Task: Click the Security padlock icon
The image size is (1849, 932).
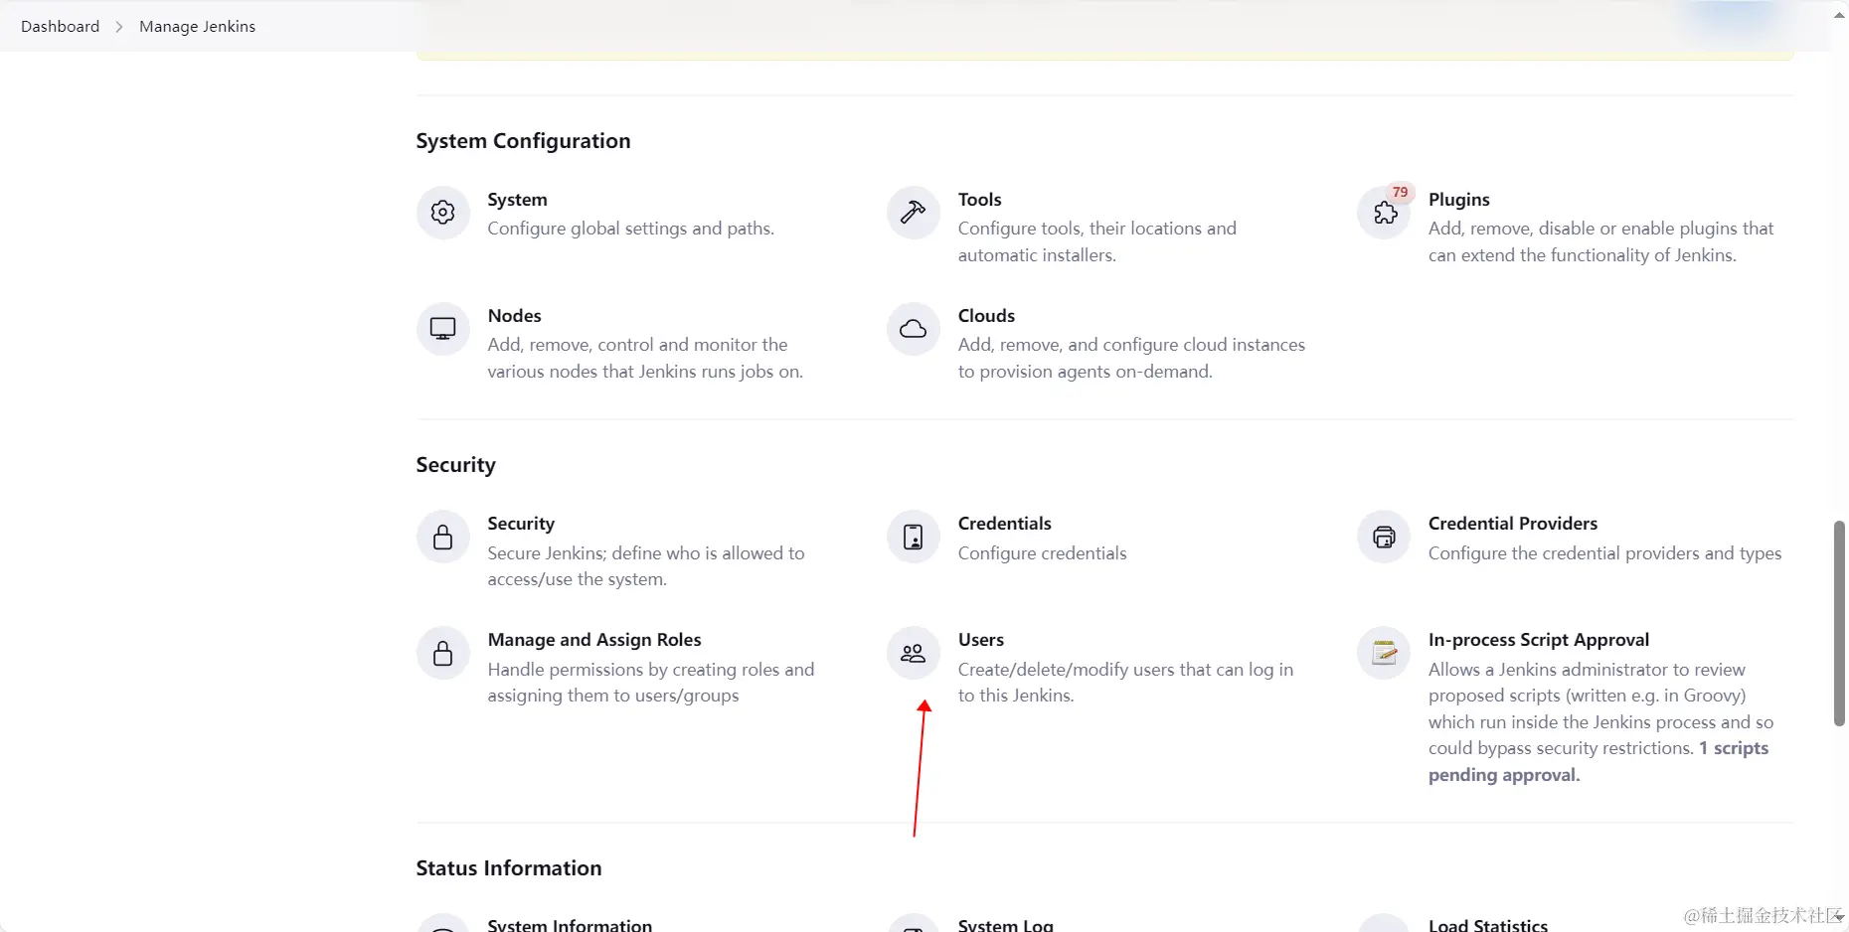Action: [x=442, y=538]
